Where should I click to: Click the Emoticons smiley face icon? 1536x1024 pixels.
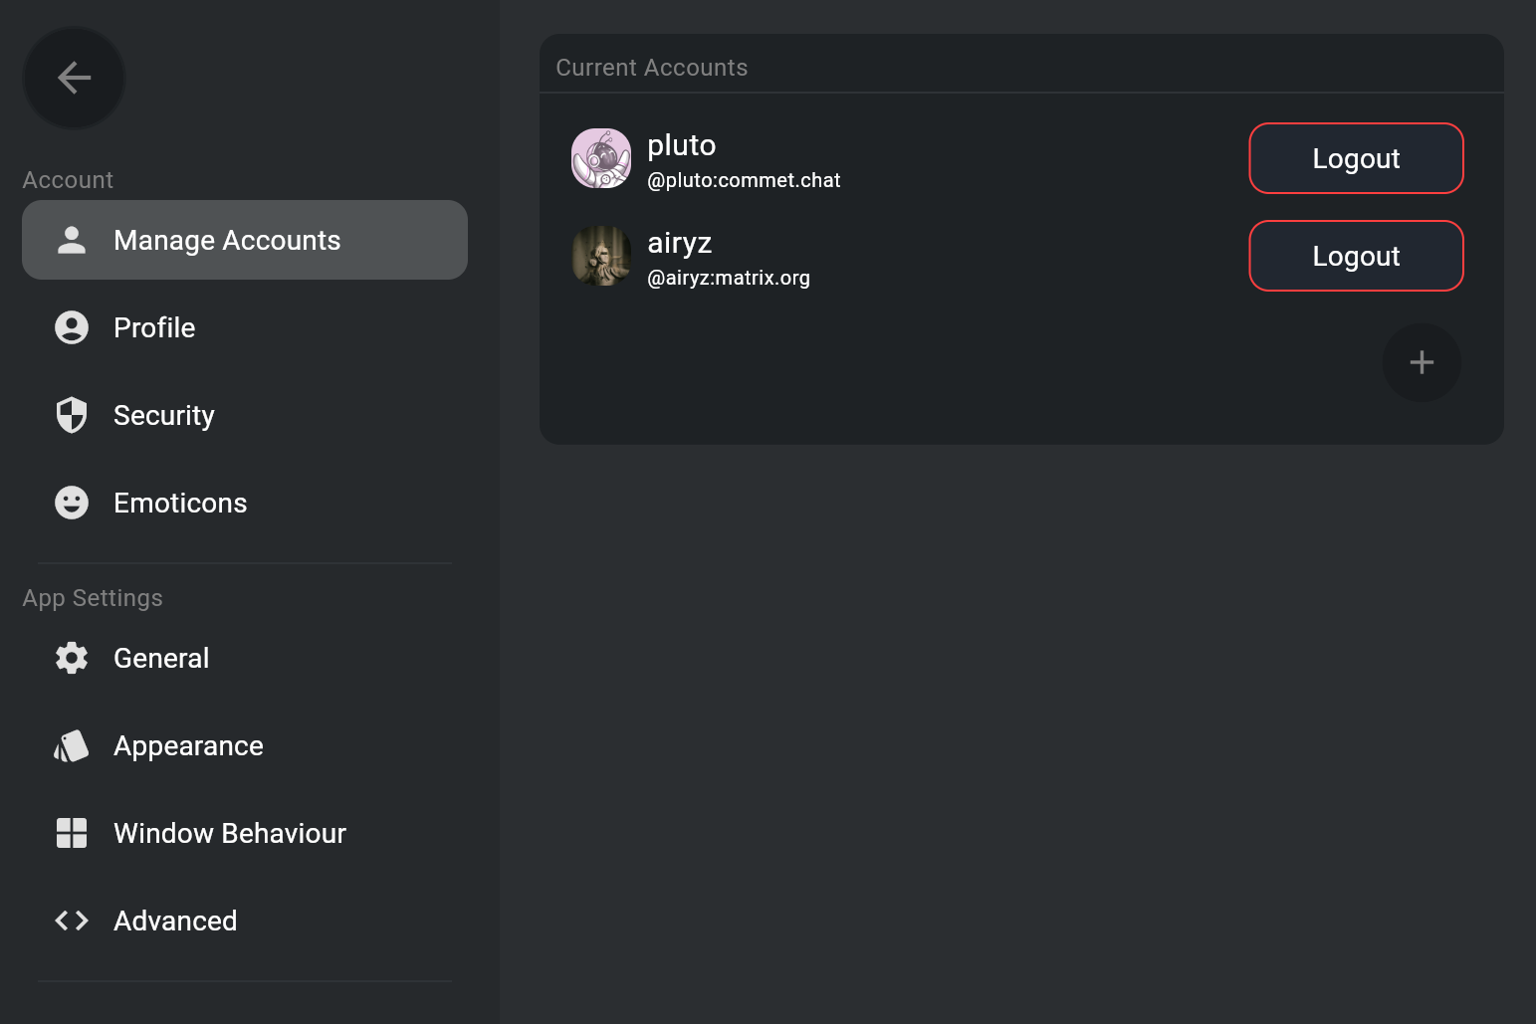(x=72, y=503)
